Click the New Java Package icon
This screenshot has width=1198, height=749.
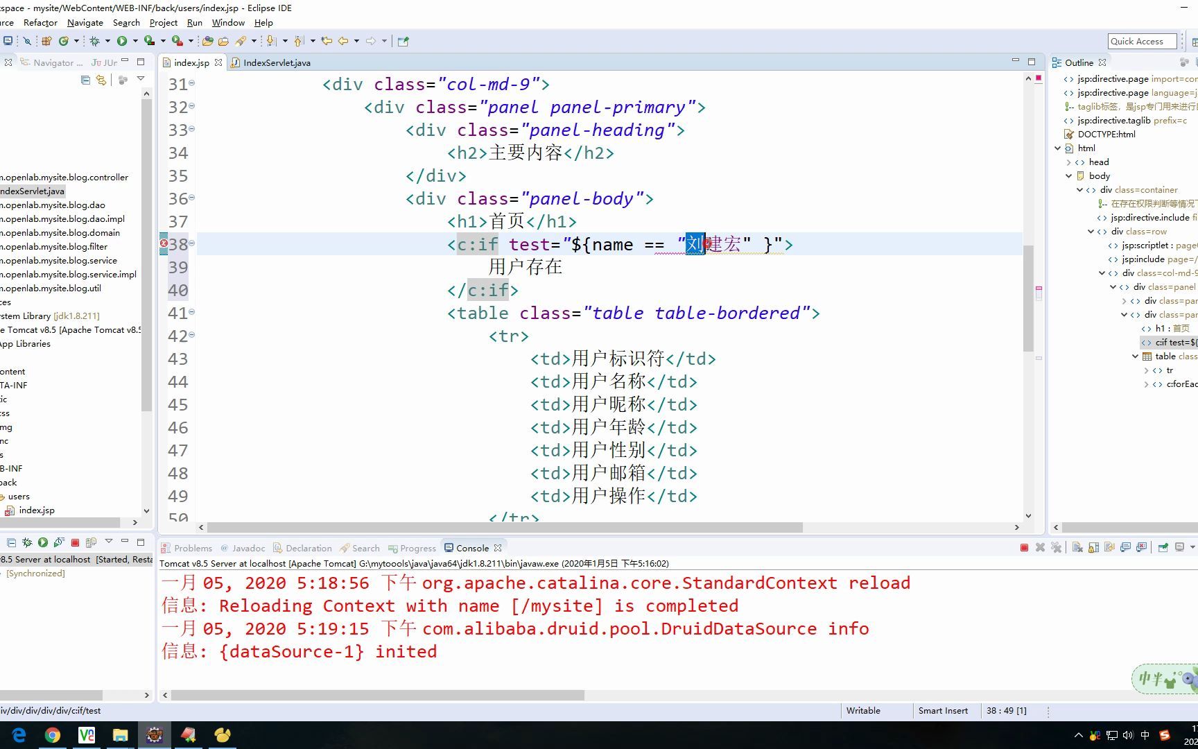point(46,41)
